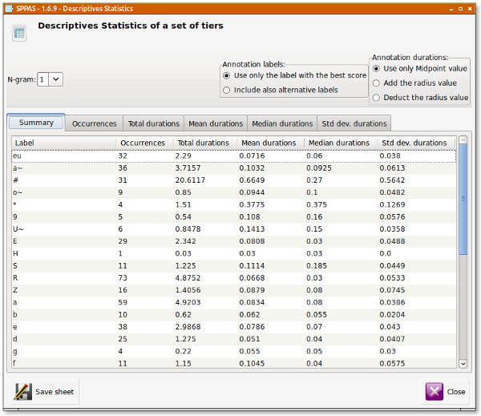Click the N-gram value field showing 1
Image resolution: width=481 pixels, height=416 pixels.
pos(43,79)
